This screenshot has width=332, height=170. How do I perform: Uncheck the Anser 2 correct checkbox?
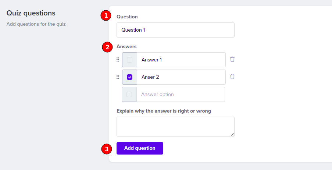point(129,77)
